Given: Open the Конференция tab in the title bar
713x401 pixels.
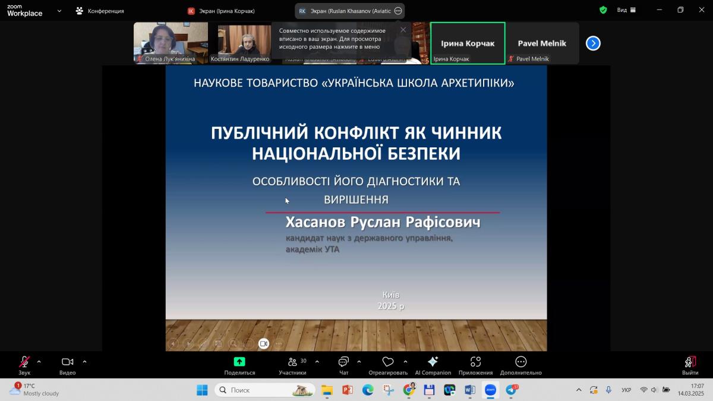Looking at the screenshot, I should click(100, 11).
